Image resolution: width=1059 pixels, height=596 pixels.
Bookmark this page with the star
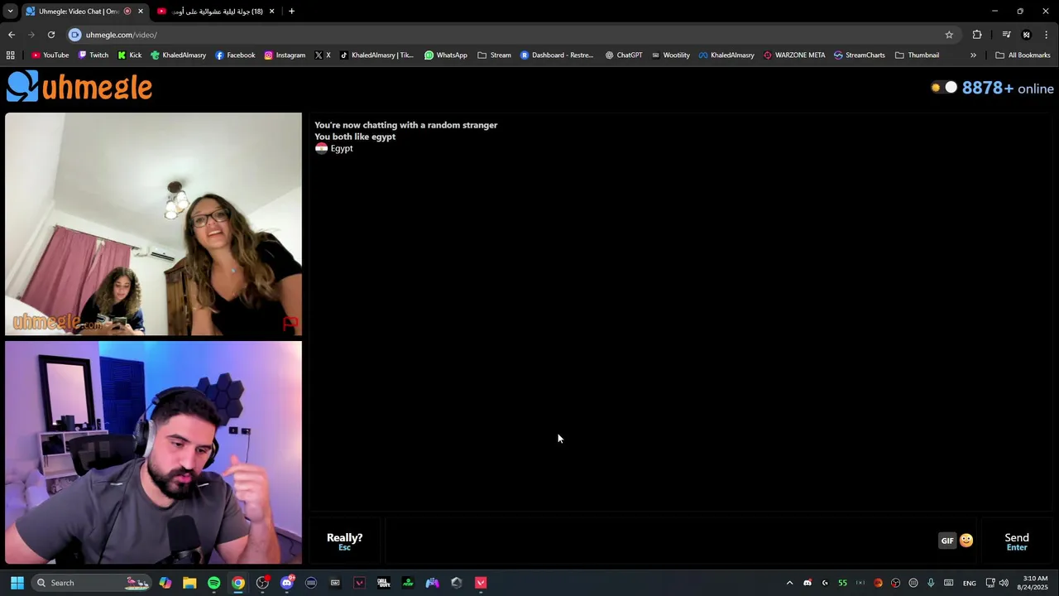[x=949, y=35]
